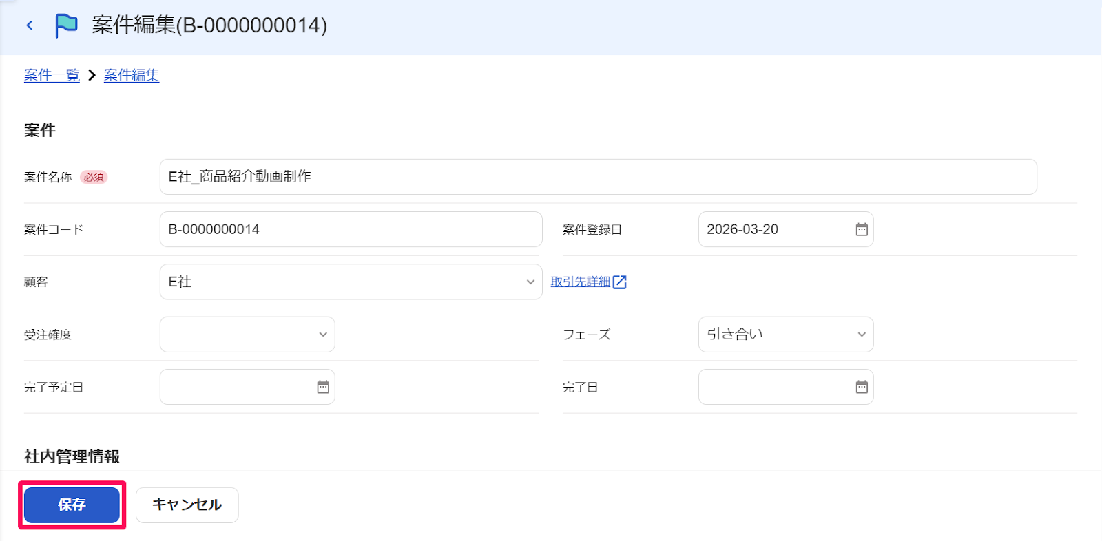
Task: Open the 取引先詳細 link
Action: 581,282
